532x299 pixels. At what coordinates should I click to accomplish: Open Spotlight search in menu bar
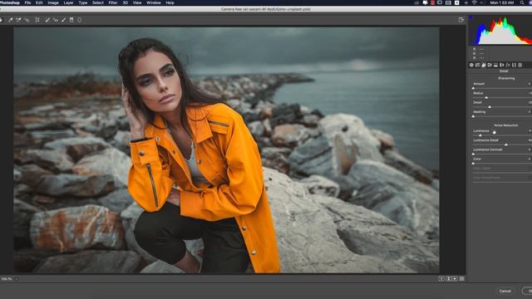point(522,2)
